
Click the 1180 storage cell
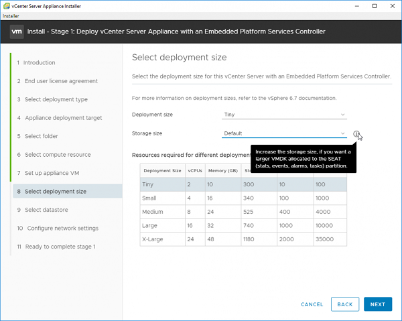[x=259, y=239]
